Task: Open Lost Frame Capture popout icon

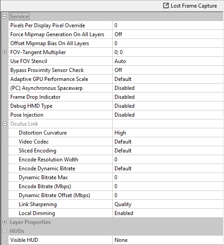Action: click(166, 6)
